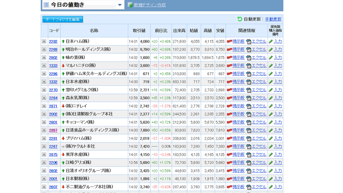Remove the 日本水産 row with X icon
The width and height of the screenshot is (343, 193).
(x=44, y=82)
